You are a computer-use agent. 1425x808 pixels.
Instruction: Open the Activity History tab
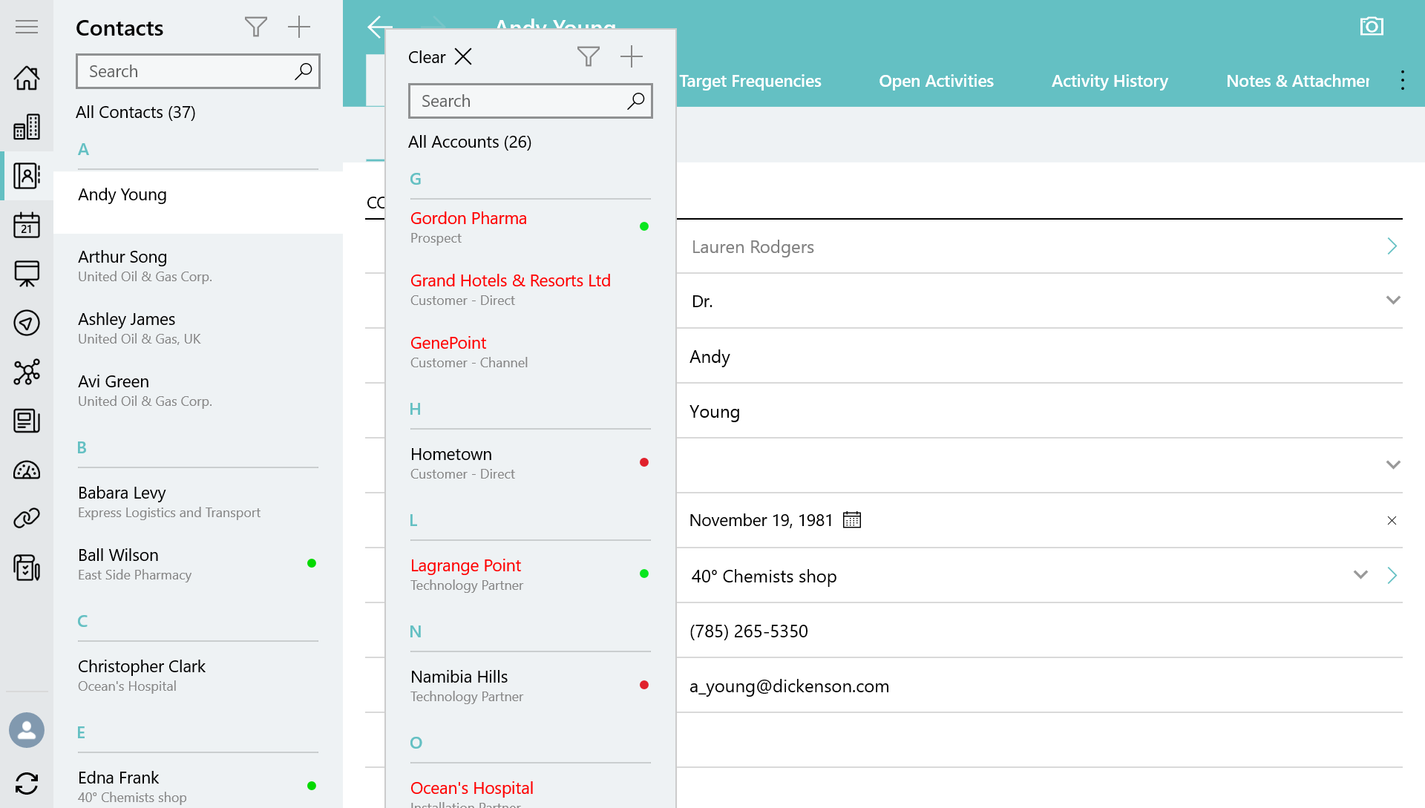pos(1110,81)
